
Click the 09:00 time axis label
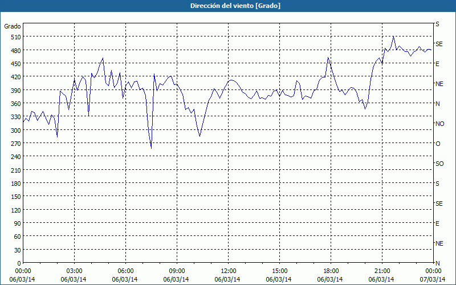coord(177,271)
